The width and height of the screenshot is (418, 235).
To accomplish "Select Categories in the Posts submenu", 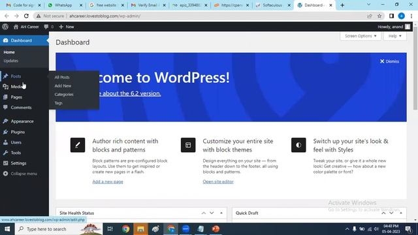I will pyautogui.click(x=64, y=94).
